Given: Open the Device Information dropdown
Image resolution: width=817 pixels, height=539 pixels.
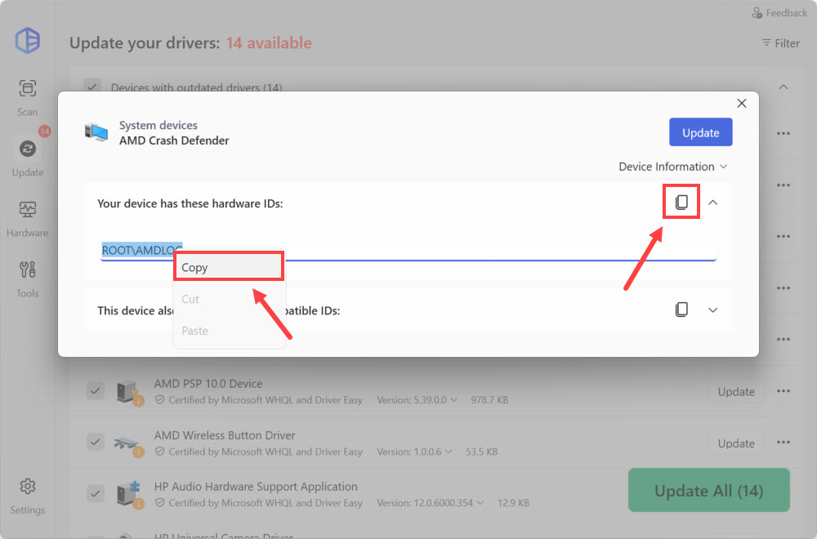Looking at the screenshot, I should (x=672, y=167).
